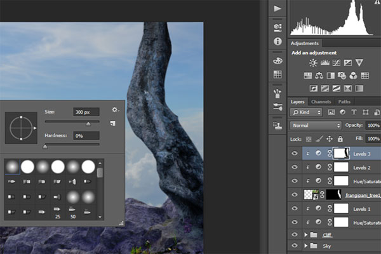Toggle visibility of the Cliff group

(x=294, y=234)
